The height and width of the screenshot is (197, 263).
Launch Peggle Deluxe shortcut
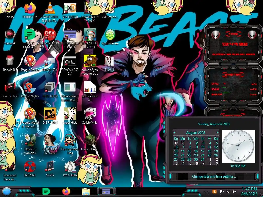(x=30, y=63)
